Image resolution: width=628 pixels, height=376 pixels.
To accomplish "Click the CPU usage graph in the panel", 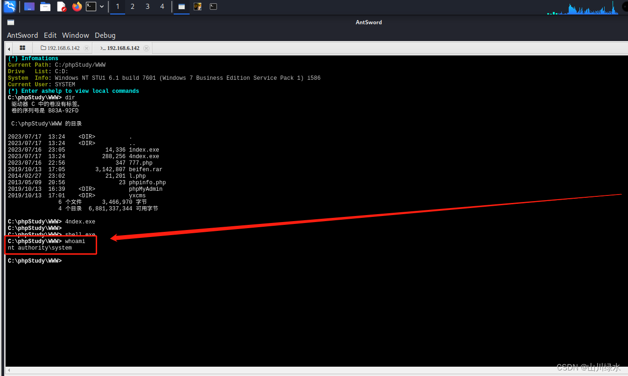I will [584, 7].
